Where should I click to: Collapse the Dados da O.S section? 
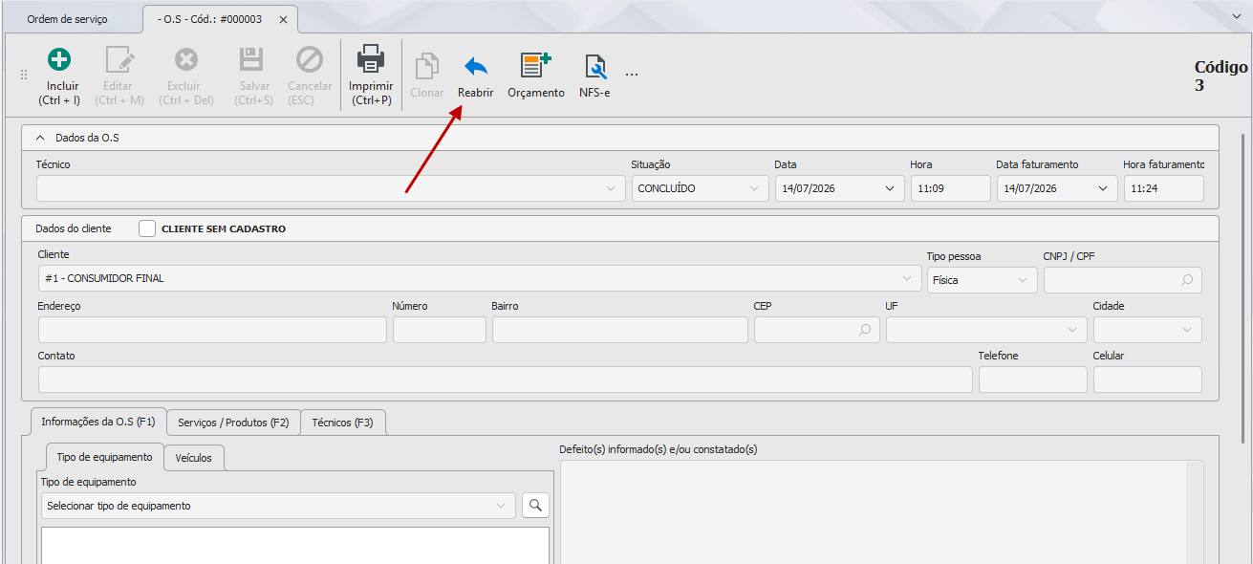(40, 138)
